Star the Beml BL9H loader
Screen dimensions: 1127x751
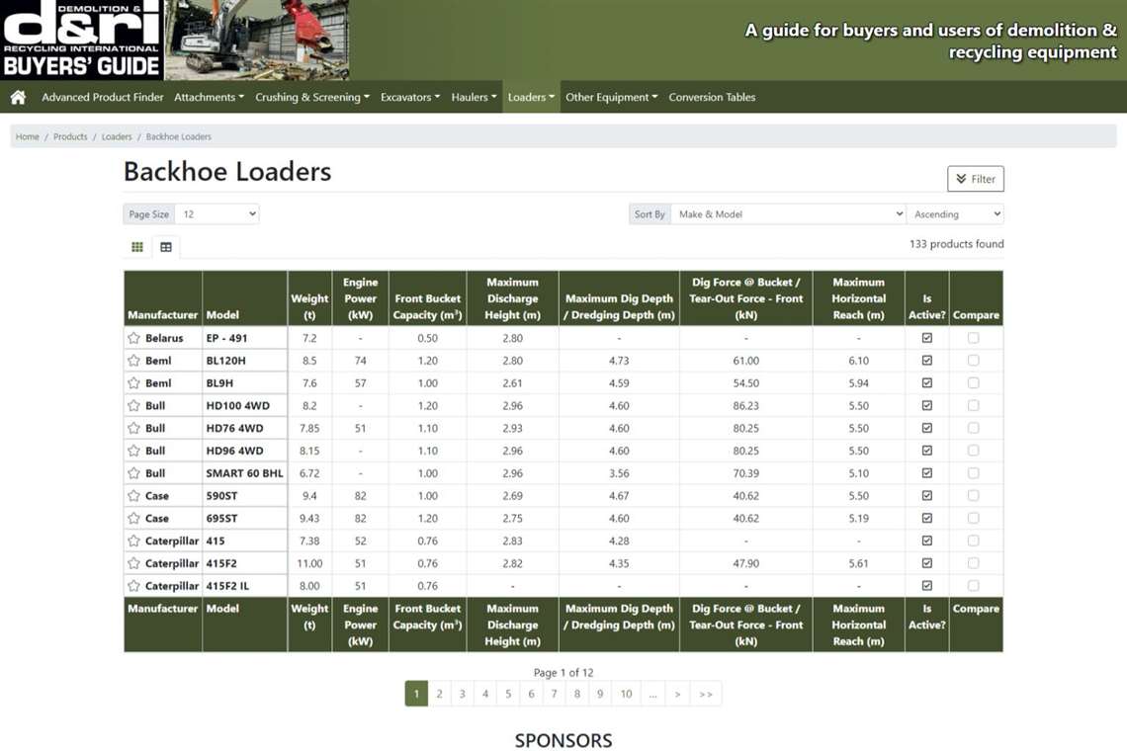pos(133,383)
